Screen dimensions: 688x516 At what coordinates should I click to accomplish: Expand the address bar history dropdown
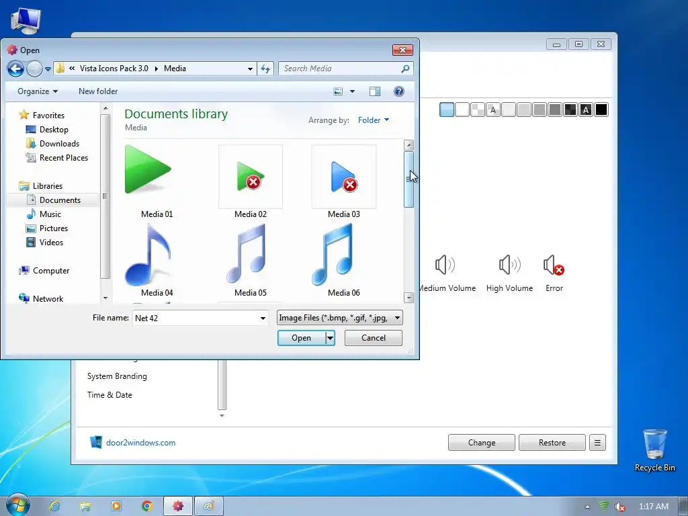click(x=250, y=69)
